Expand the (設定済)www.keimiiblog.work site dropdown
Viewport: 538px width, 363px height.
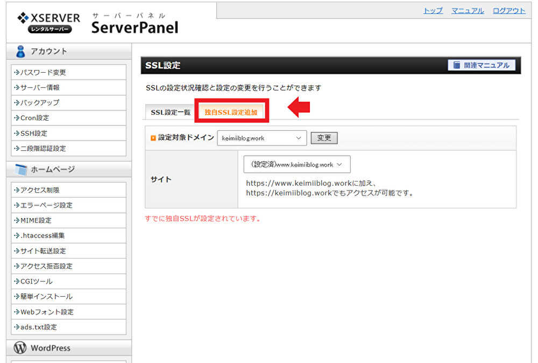(296, 164)
